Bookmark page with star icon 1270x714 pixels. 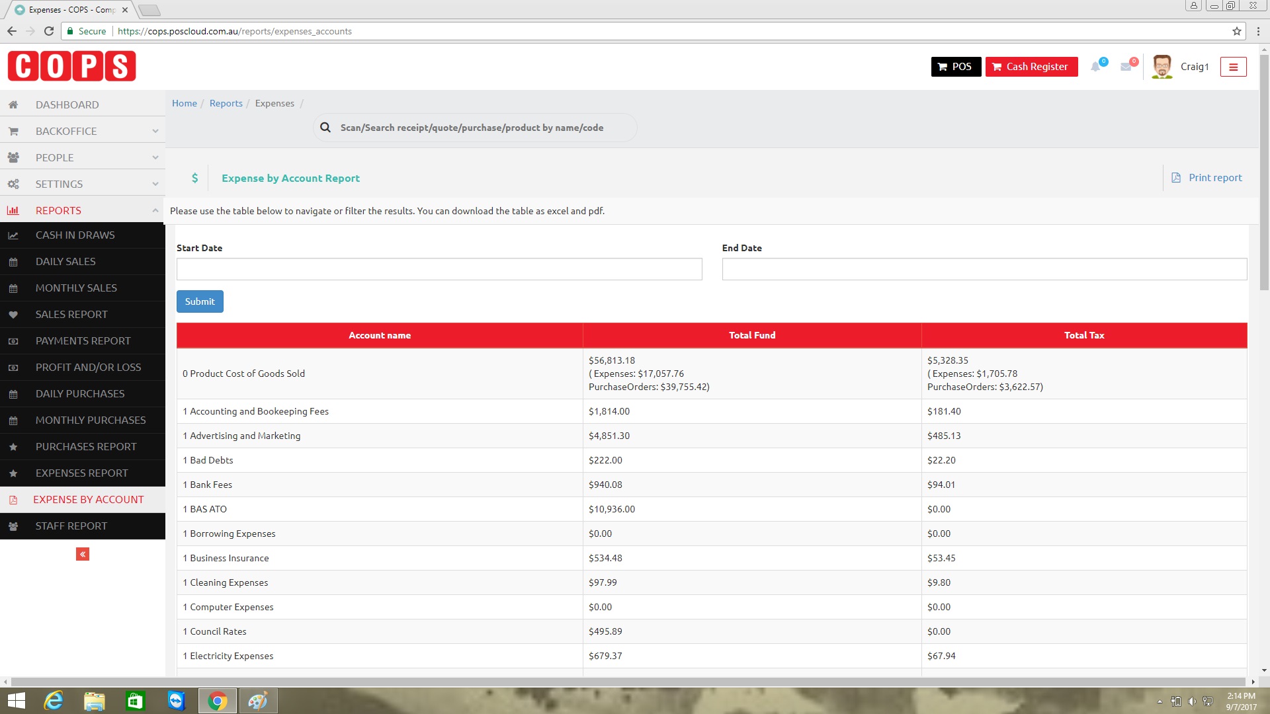pyautogui.click(x=1236, y=31)
